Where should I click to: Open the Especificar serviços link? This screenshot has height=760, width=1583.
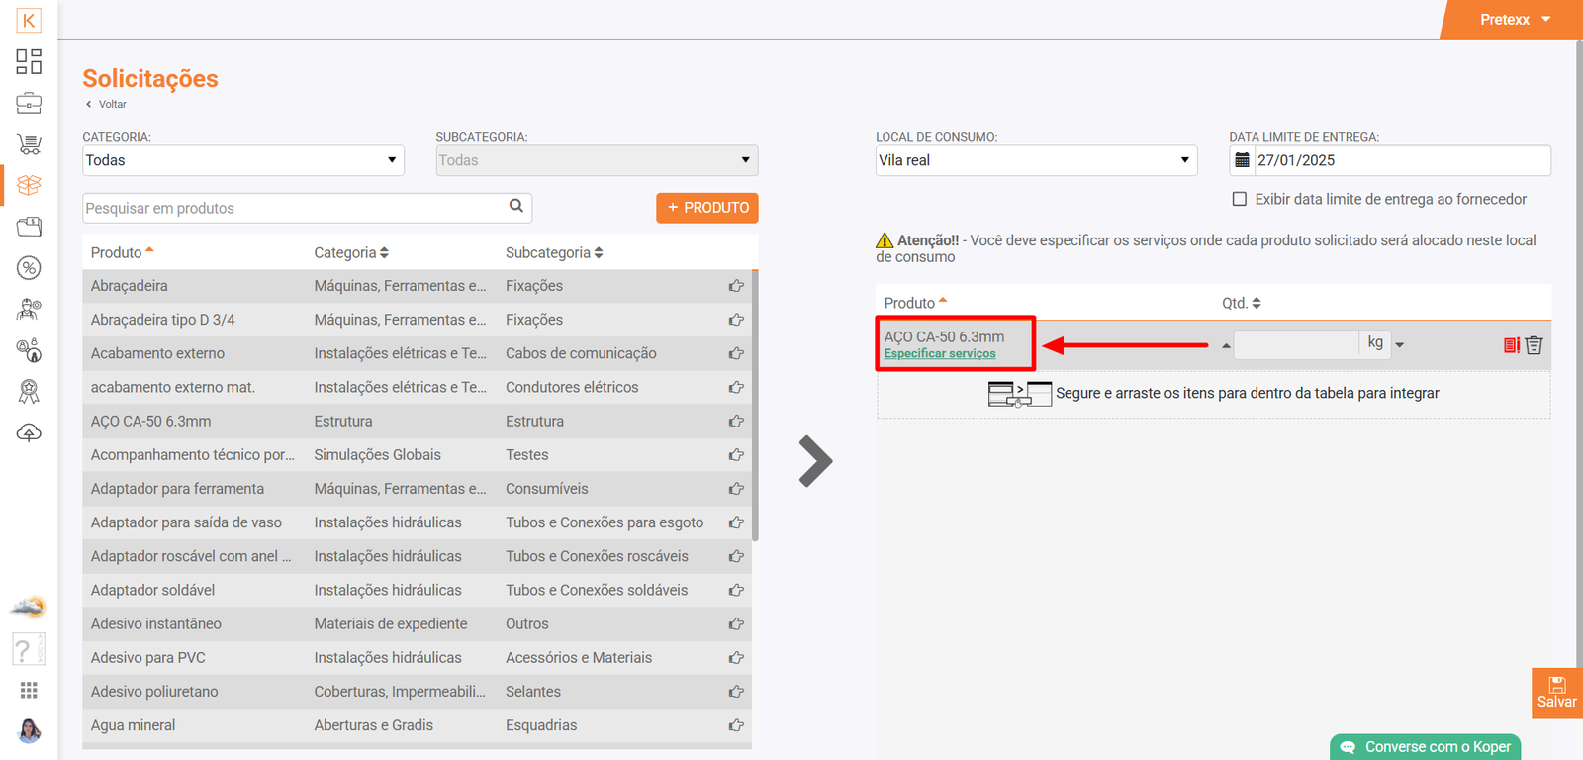point(939,354)
